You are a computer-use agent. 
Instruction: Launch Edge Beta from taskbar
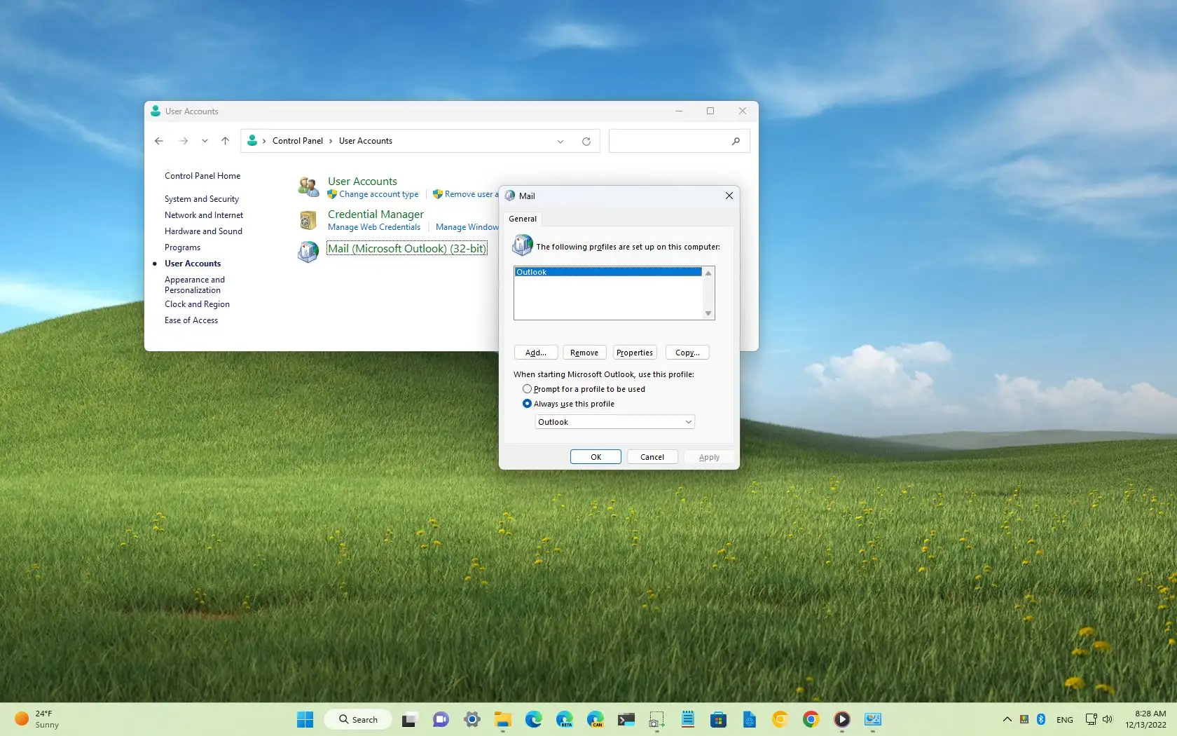(x=565, y=719)
